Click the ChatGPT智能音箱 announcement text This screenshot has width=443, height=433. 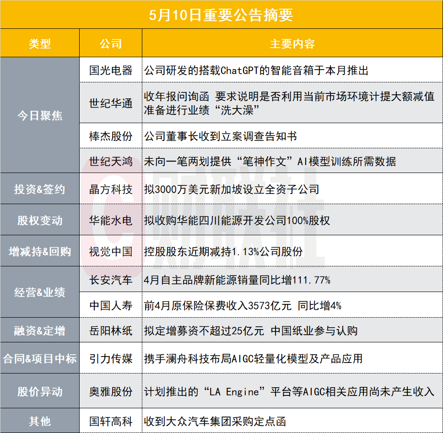point(256,70)
